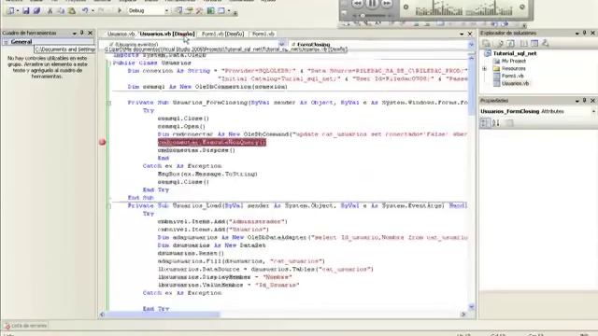Click the Properties icon in Explorador de soluciones toolbar
The width and height of the screenshot is (598, 336).
487,44
